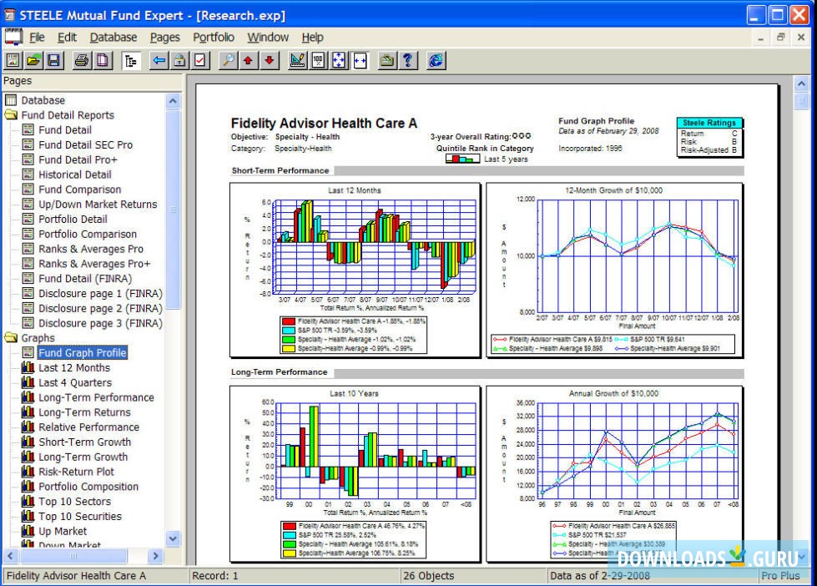Image resolution: width=817 pixels, height=586 pixels.
Task: Click pages panel scroll-down arrow
Action: 173,538
